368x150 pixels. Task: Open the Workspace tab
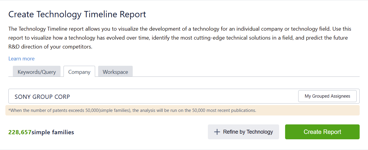pos(115,72)
